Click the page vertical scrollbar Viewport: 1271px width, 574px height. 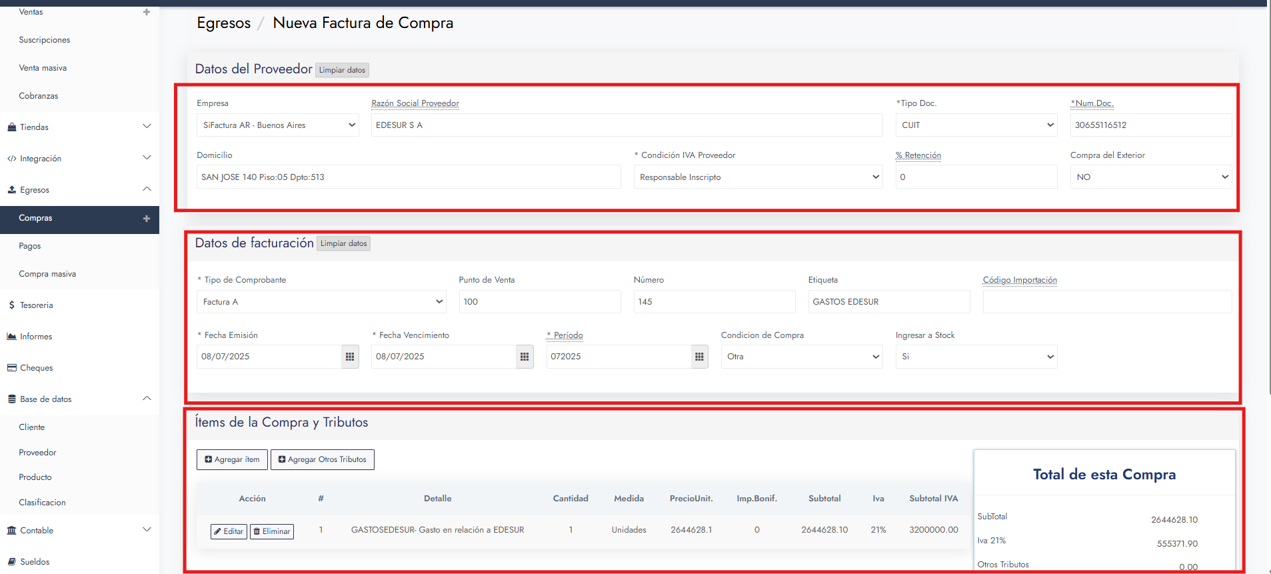coord(1269,200)
